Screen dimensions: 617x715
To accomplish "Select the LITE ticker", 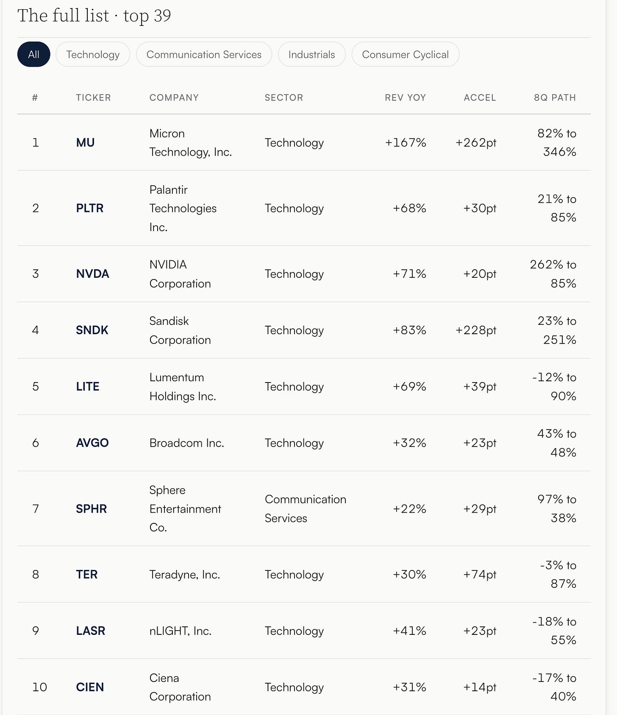I will tap(88, 387).
